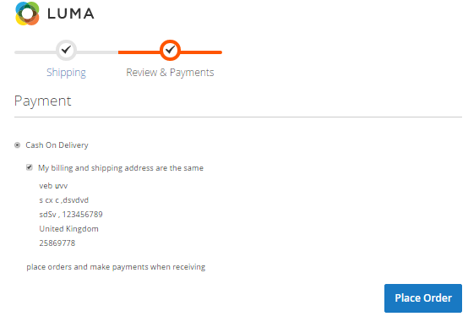Click the 'My billing and shipping address are the same' label
This screenshot has width=468, height=322.
(121, 168)
